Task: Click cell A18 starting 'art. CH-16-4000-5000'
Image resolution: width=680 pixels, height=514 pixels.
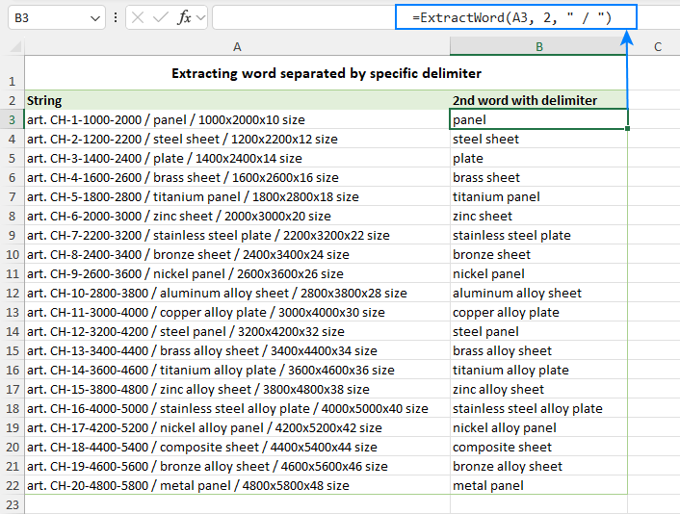Action: (x=237, y=408)
